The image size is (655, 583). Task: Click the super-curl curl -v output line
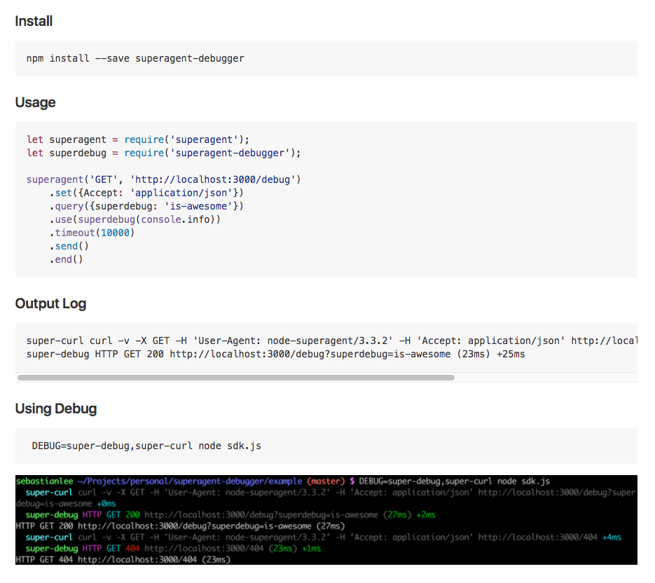tap(331, 341)
